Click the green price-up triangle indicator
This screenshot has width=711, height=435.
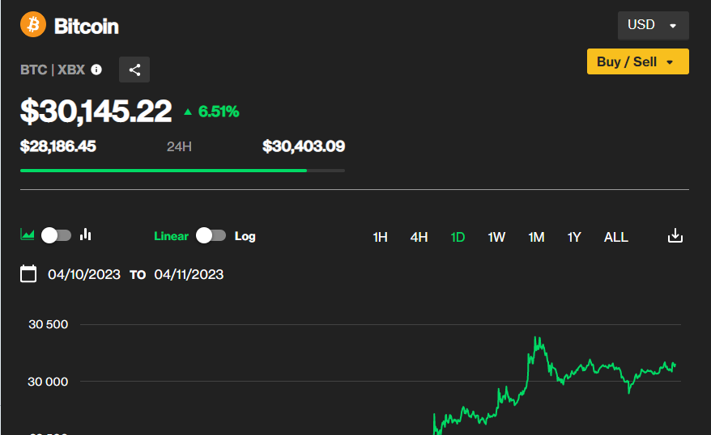(x=188, y=112)
